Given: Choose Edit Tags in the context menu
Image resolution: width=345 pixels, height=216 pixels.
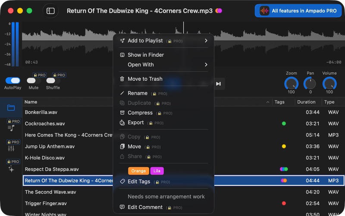Looking at the screenshot, I should point(163,181).
